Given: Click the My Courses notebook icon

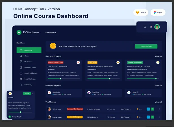Looking at the screenshot, I should [21, 62].
